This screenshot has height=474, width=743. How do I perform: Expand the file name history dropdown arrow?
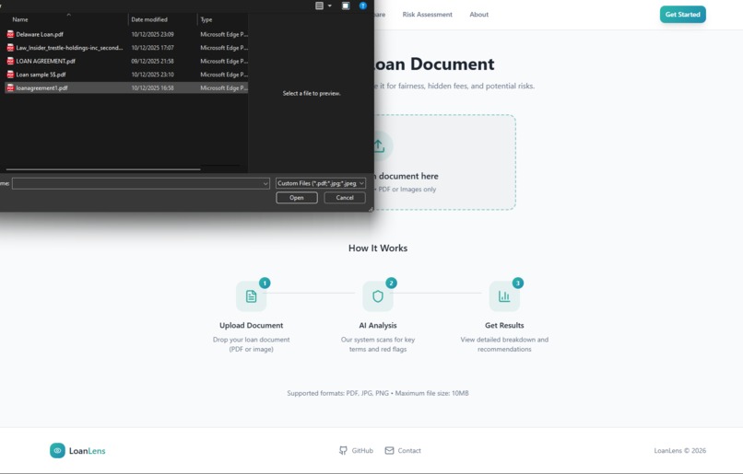(x=265, y=183)
